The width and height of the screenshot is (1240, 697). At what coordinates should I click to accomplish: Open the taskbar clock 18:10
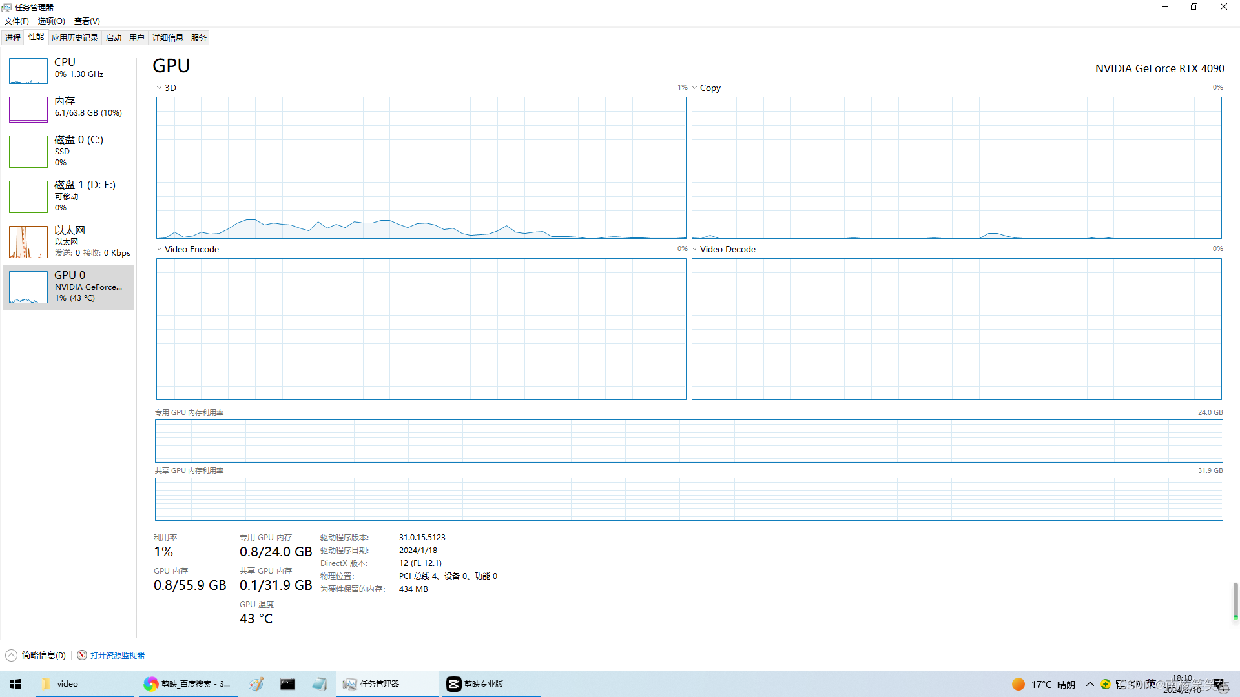[1183, 684]
